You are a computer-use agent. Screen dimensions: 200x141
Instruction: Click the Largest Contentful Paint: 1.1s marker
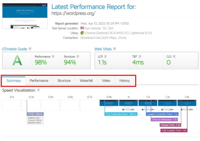162,114
